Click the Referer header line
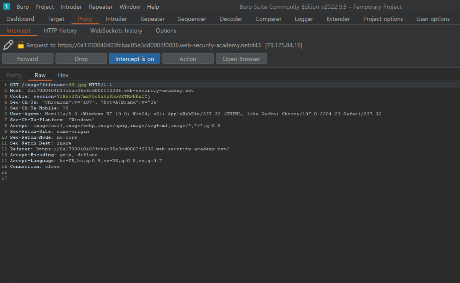The image size is (460, 283). point(120,149)
